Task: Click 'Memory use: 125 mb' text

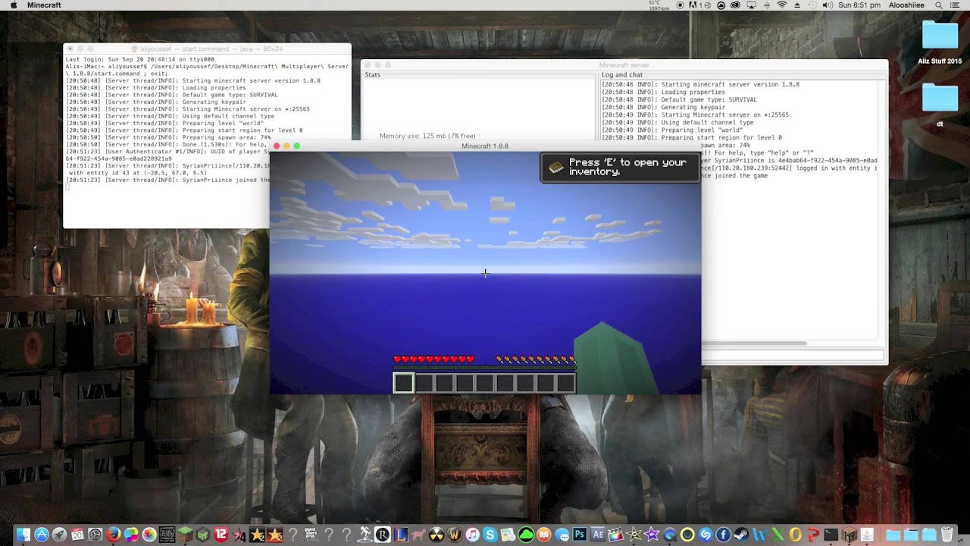Action: click(427, 136)
